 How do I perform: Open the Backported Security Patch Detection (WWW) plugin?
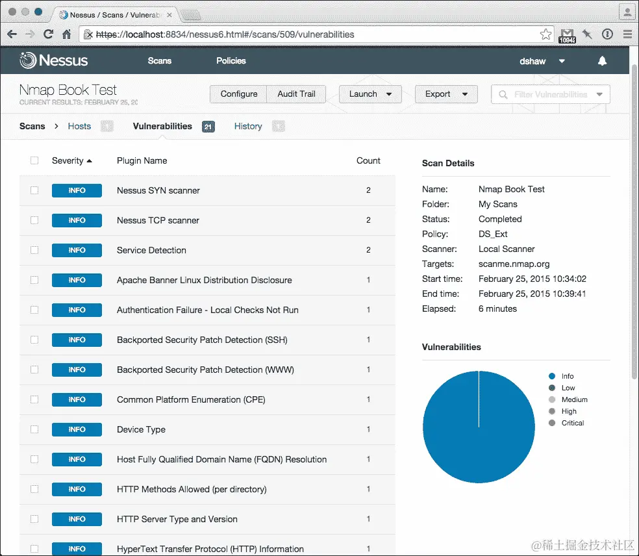pos(205,370)
